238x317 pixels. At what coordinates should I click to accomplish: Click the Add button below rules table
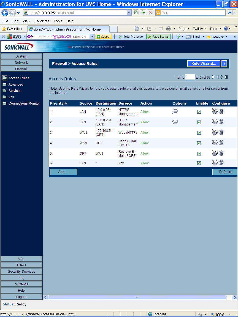click(63, 172)
